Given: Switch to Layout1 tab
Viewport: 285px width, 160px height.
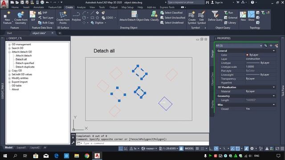Looking at the screenshot, I should [21, 148].
